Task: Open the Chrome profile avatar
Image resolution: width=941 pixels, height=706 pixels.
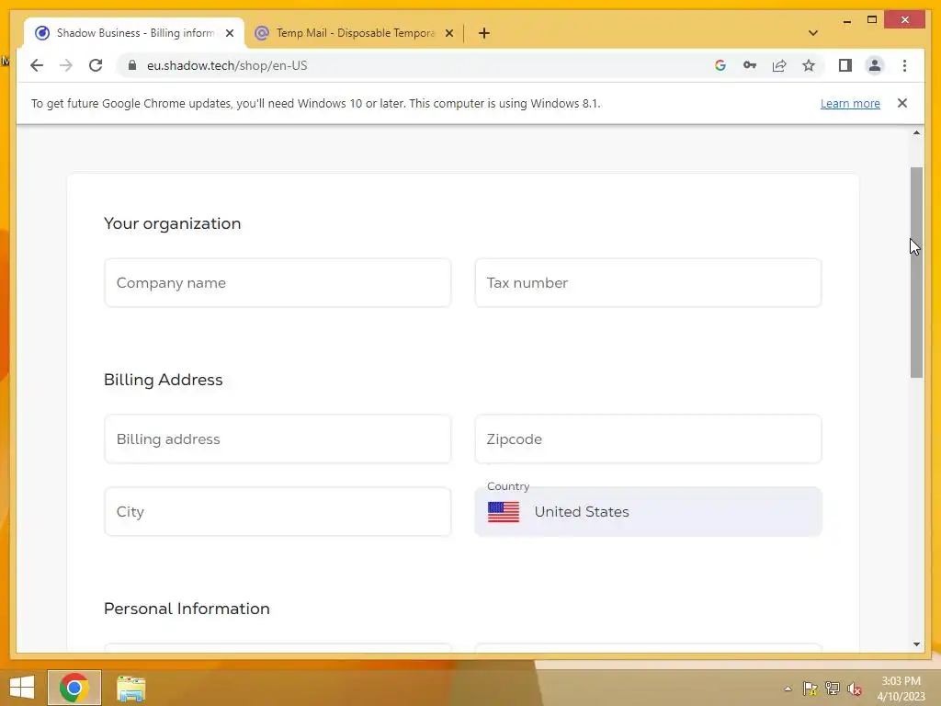Action: point(875,65)
